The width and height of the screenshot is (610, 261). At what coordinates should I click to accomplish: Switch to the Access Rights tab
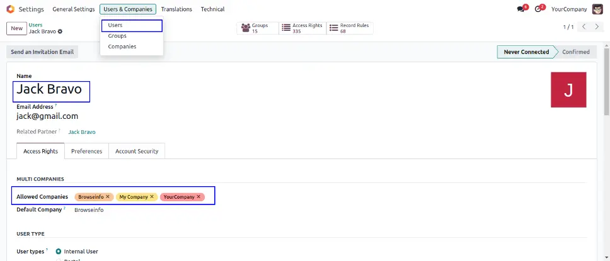click(x=41, y=151)
